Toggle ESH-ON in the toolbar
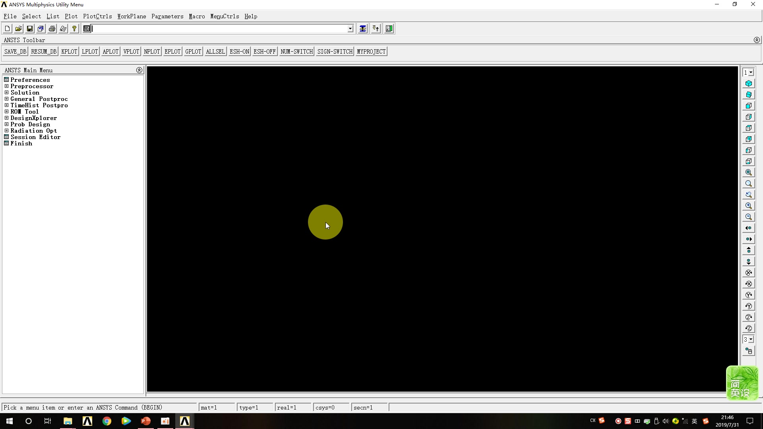The height and width of the screenshot is (429, 763). [239, 51]
